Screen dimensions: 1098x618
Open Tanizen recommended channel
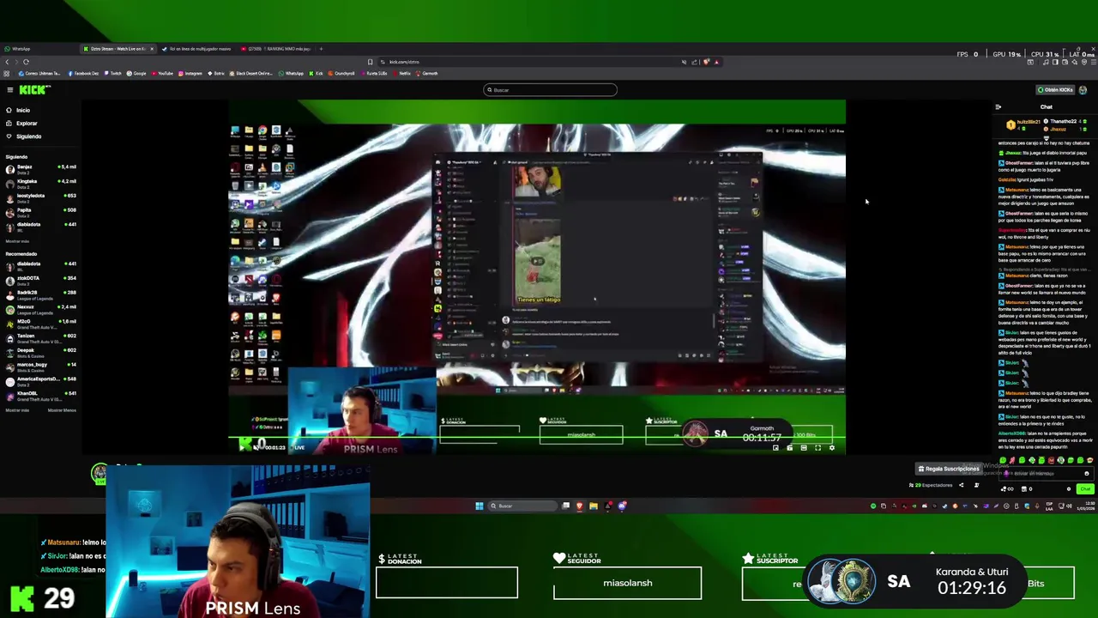click(40, 337)
